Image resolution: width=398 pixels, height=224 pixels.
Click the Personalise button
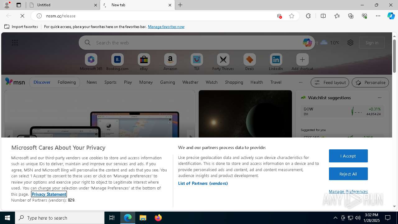pyautogui.click(x=370, y=82)
